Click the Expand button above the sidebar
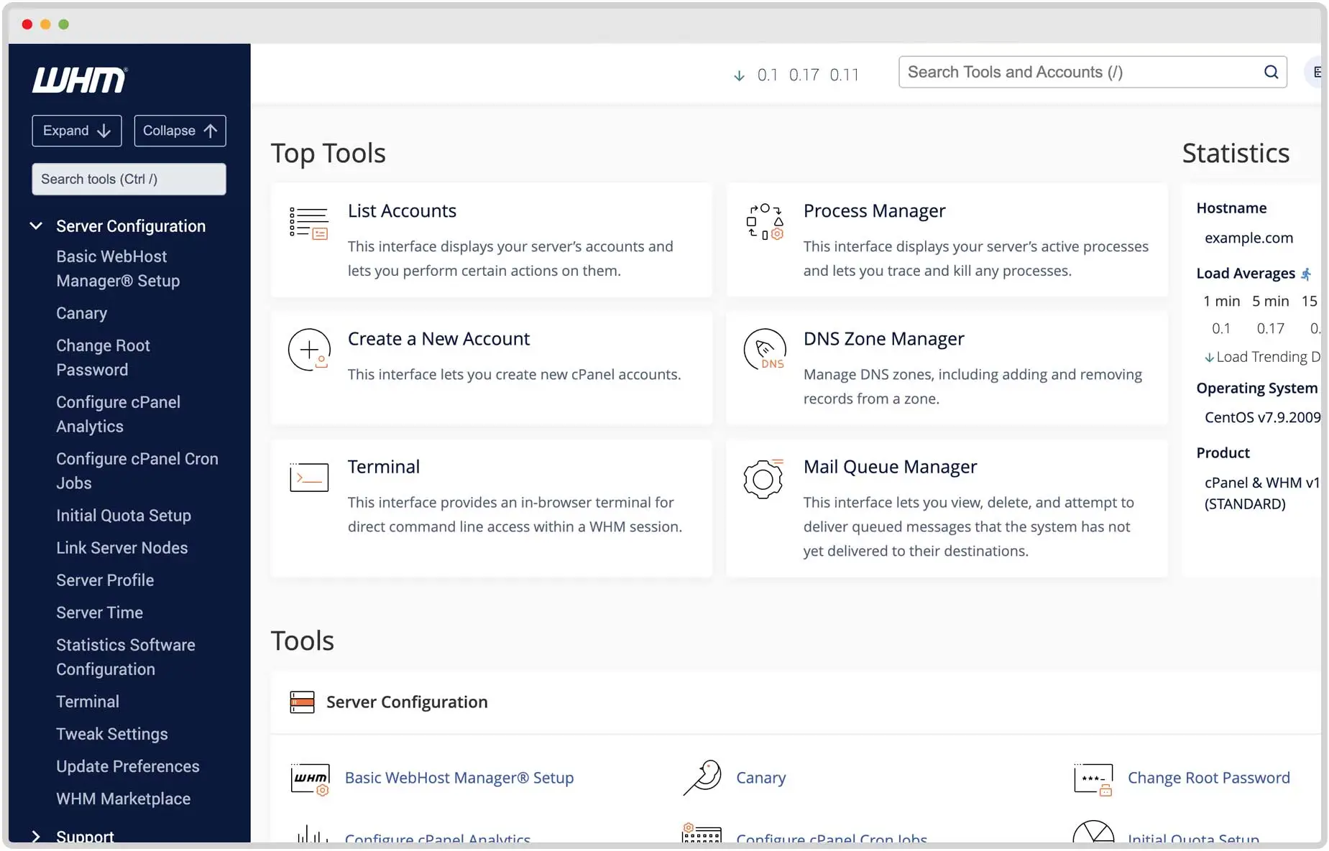 [76, 131]
